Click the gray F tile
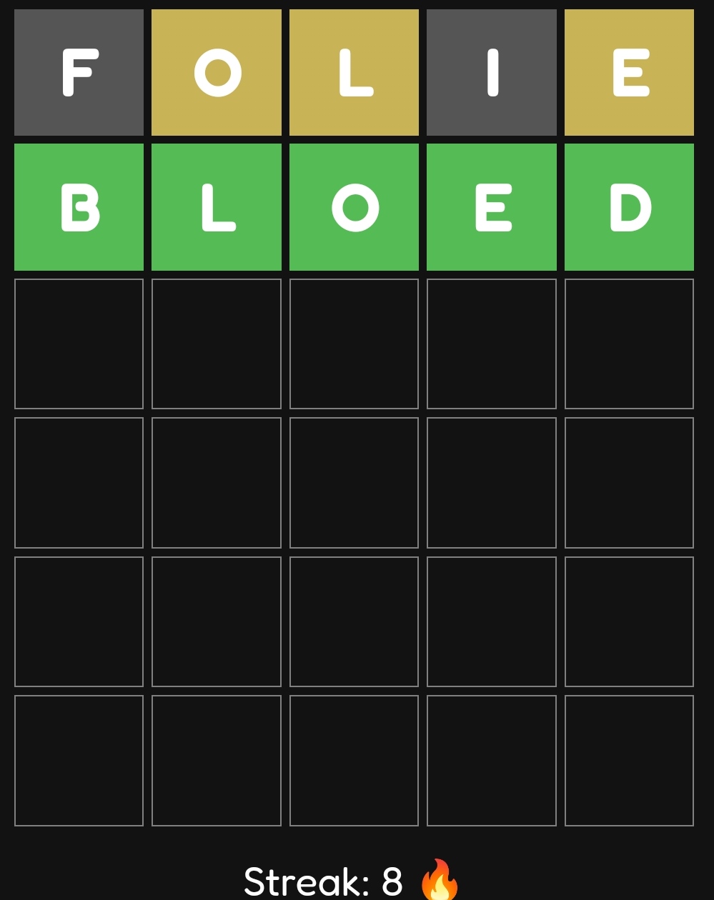Viewport: 714px width, 900px height. (x=79, y=72)
